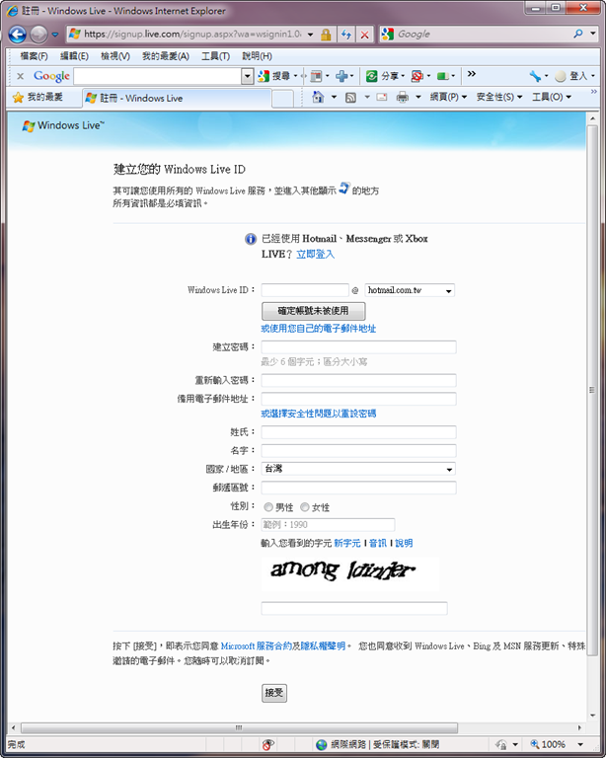This screenshot has height=758, width=606.
Task: Open the 檔案(F) File menu
Action: [34, 56]
